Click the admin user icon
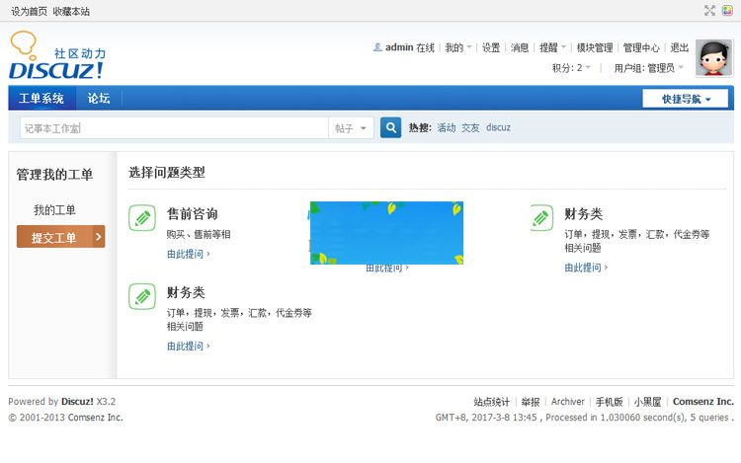This screenshot has width=741, height=463. [x=377, y=47]
